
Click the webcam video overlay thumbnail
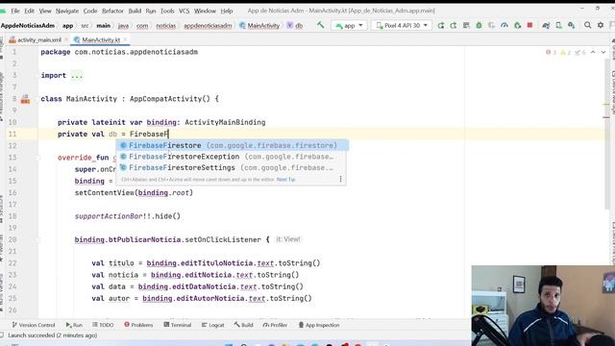point(543,306)
